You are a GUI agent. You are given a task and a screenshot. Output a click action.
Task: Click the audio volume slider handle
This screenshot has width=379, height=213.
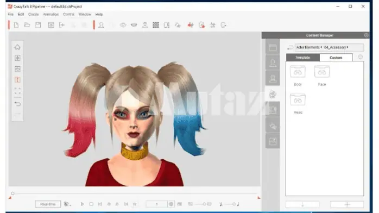233,204
